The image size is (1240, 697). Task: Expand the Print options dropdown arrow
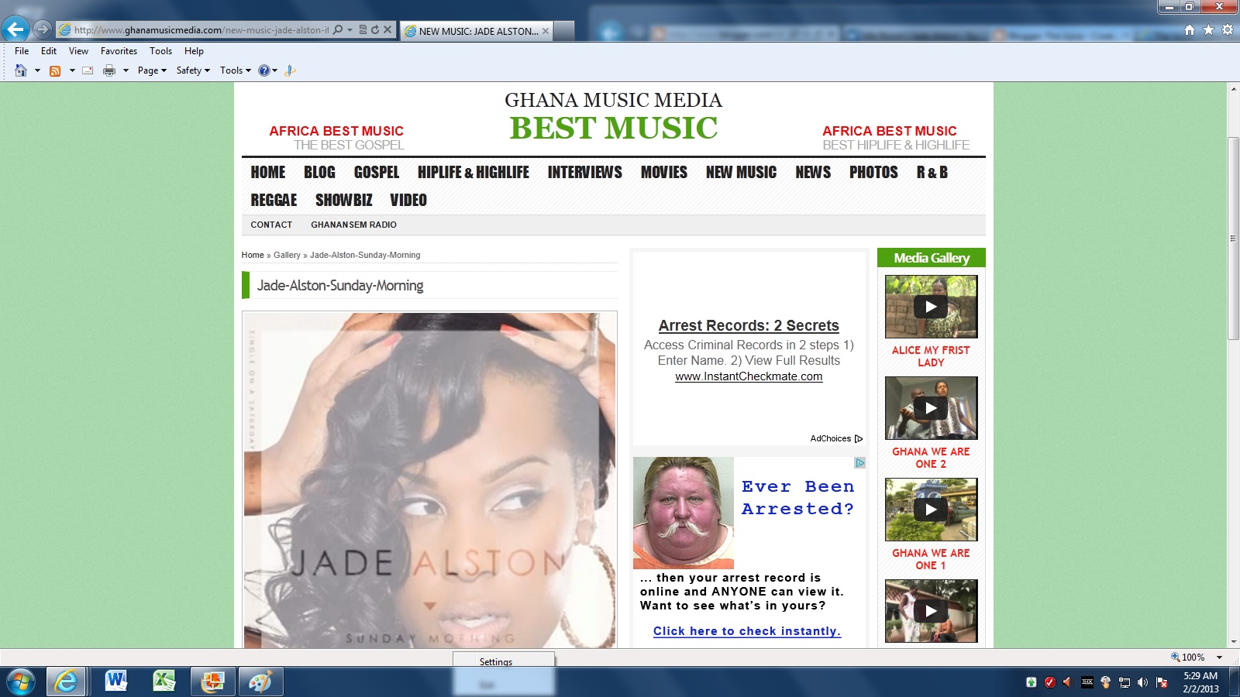tap(126, 70)
